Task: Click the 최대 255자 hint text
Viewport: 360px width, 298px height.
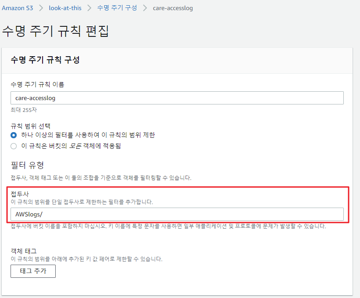Action: [24, 110]
